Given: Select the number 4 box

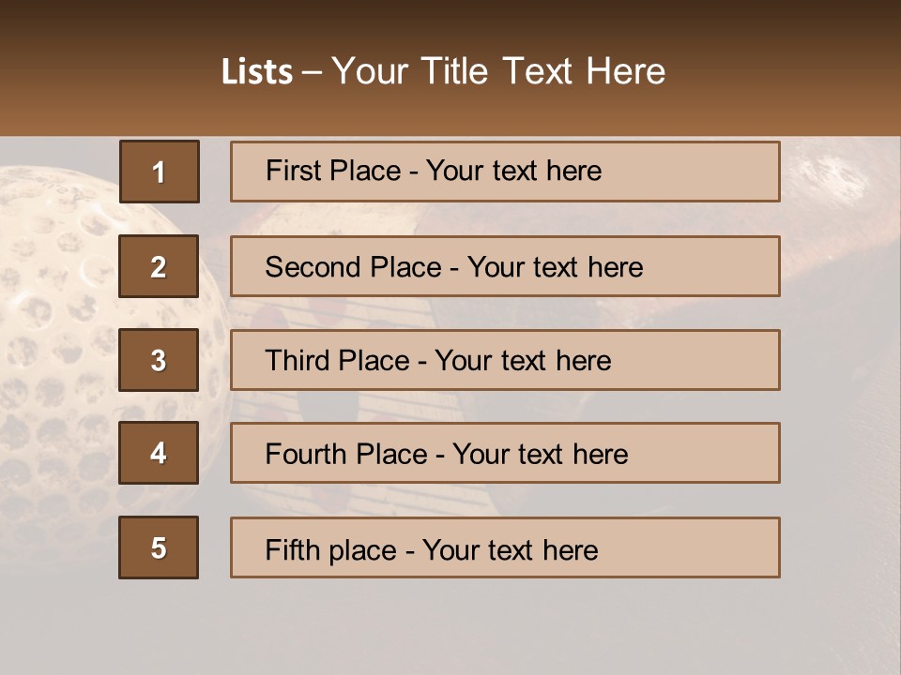Looking at the screenshot, I should (159, 453).
